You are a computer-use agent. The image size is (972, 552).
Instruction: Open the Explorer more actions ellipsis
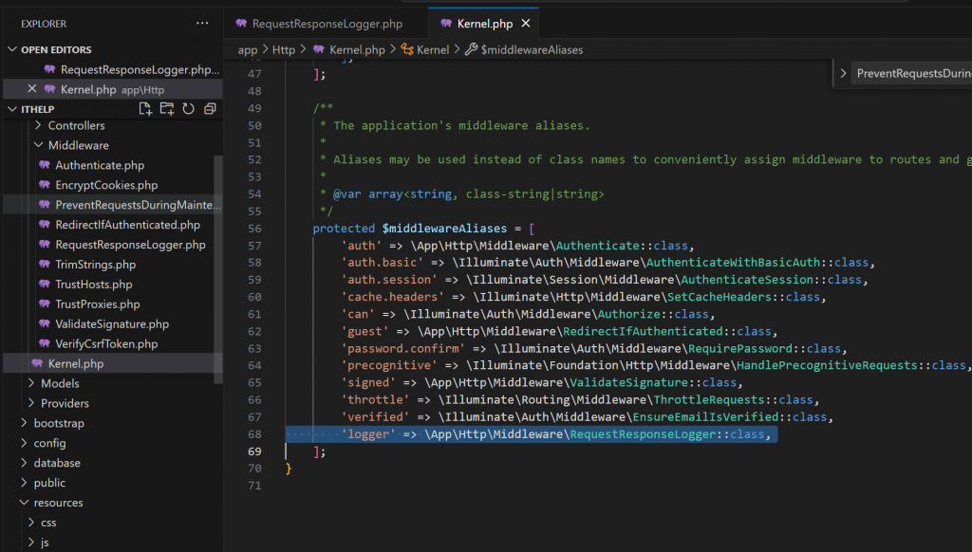(202, 24)
